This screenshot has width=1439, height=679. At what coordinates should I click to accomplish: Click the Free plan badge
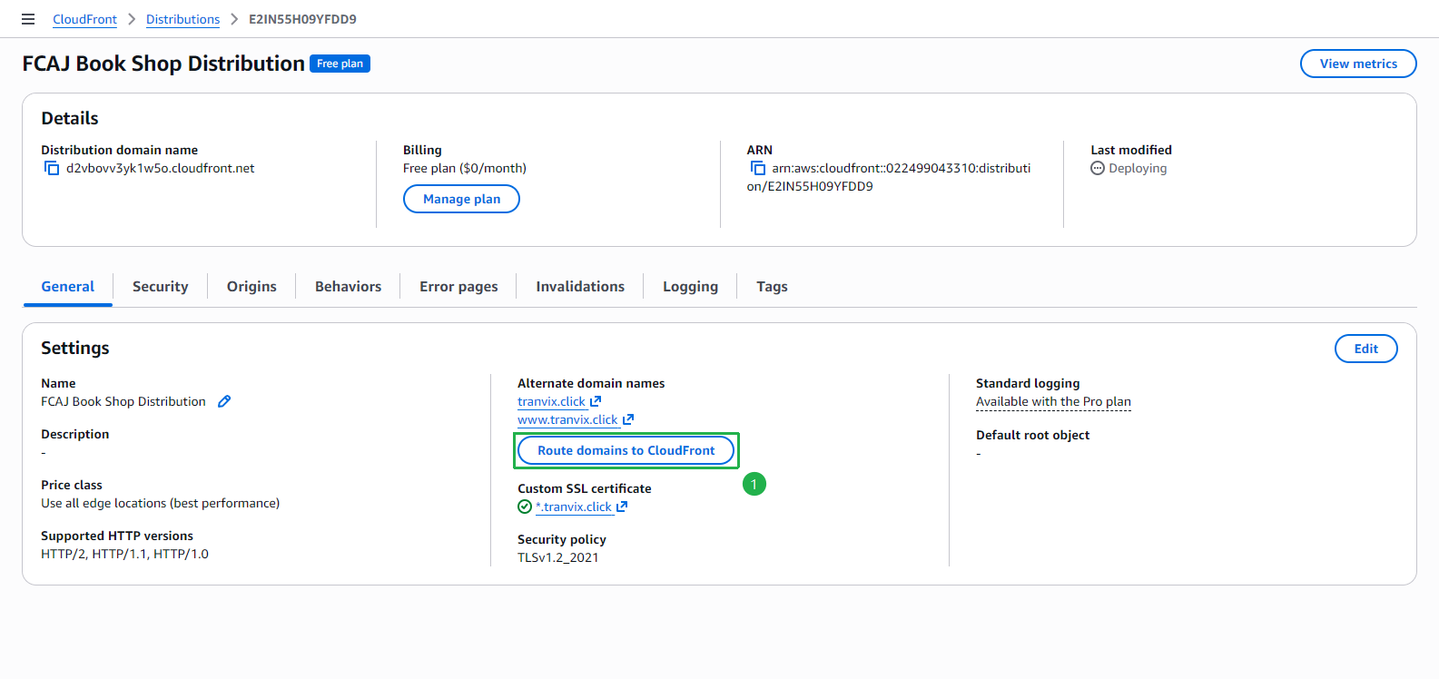[340, 64]
